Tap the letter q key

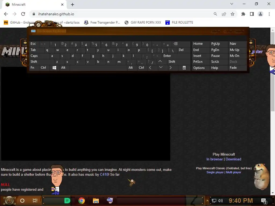tap(49, 50)
